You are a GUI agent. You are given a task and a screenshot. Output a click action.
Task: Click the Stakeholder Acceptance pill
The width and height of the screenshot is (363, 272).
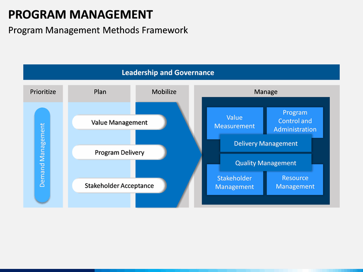click(119, 185)
